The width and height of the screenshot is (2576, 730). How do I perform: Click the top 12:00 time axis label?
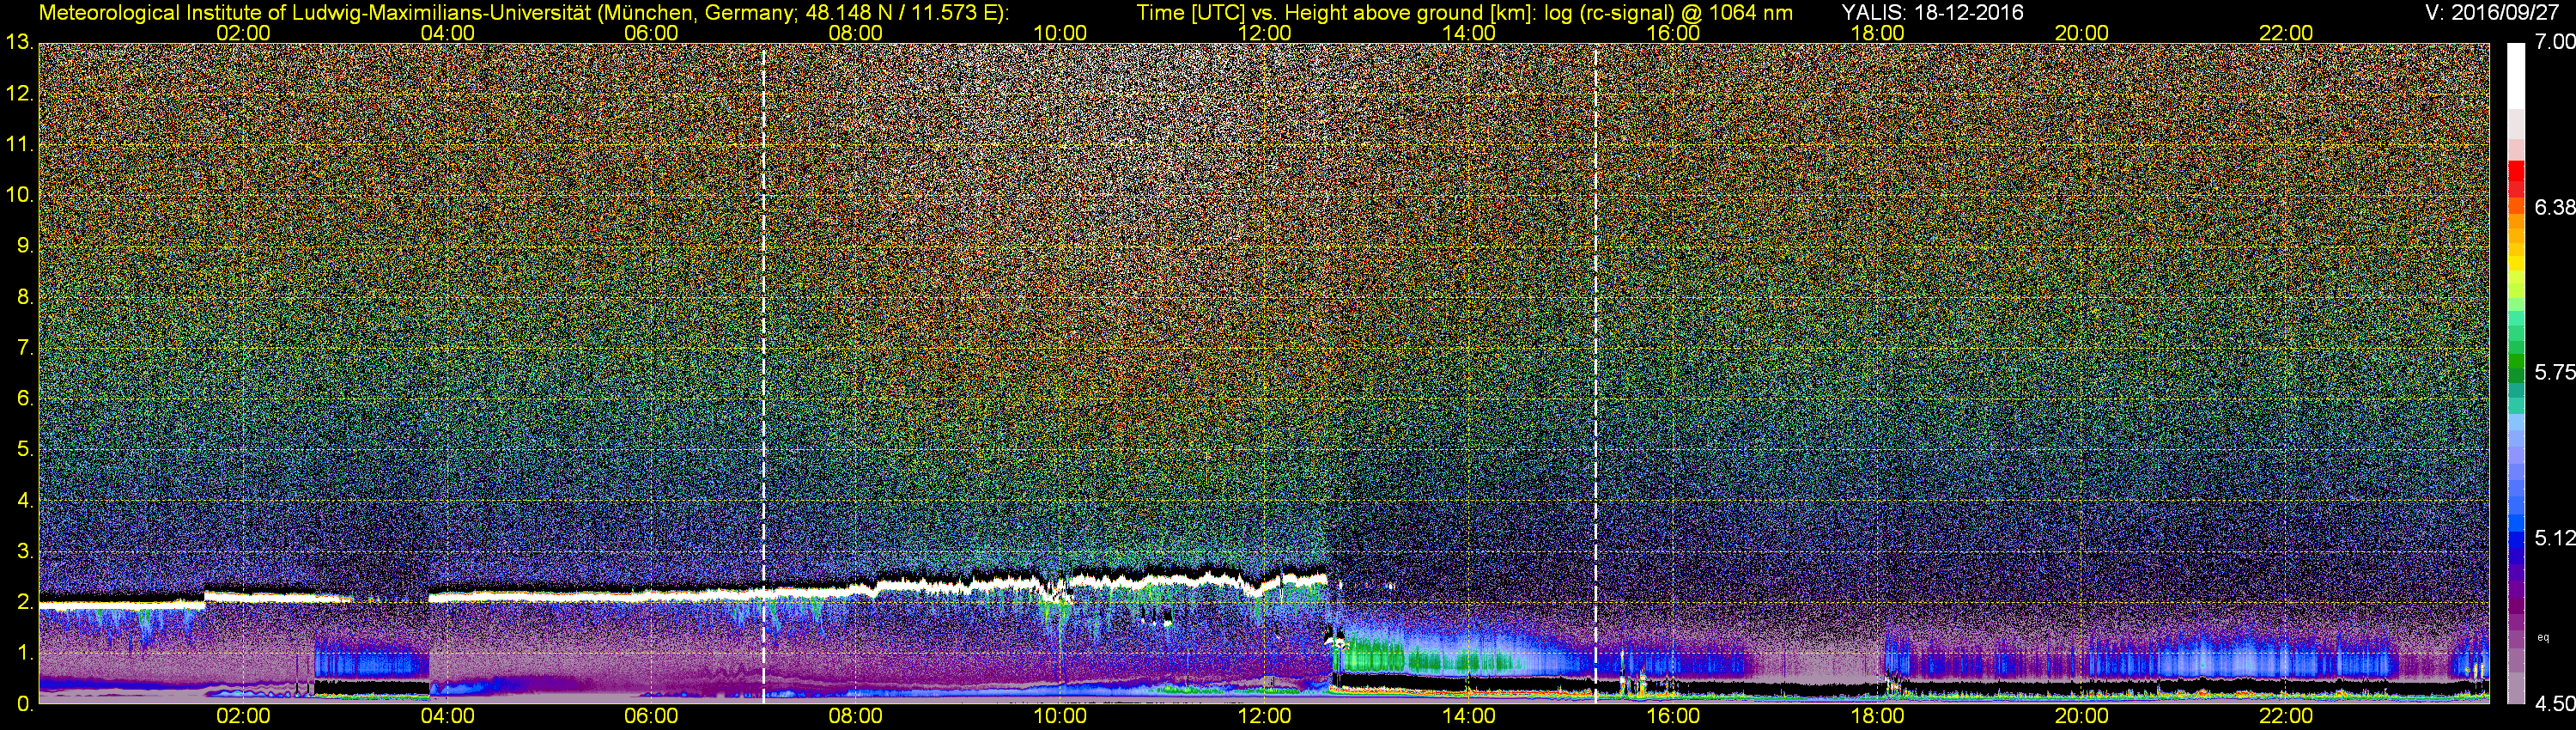coord(1264,32)
